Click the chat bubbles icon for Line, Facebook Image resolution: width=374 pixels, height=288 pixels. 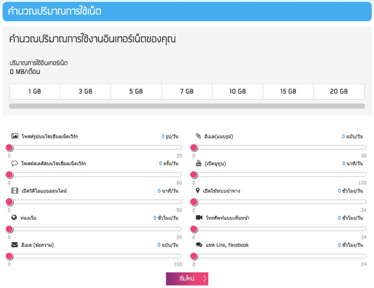click(199, 245)
